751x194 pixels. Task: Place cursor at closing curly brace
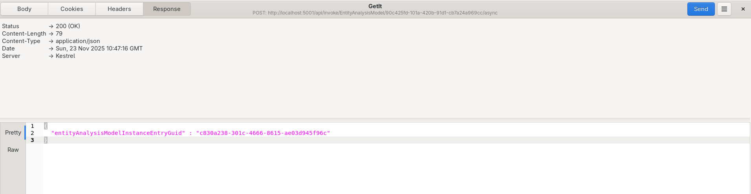(46, 140)
